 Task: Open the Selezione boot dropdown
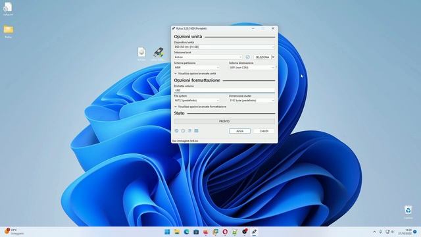click(x=208, y=57)
